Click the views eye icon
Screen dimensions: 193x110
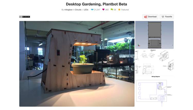(92, 9)
